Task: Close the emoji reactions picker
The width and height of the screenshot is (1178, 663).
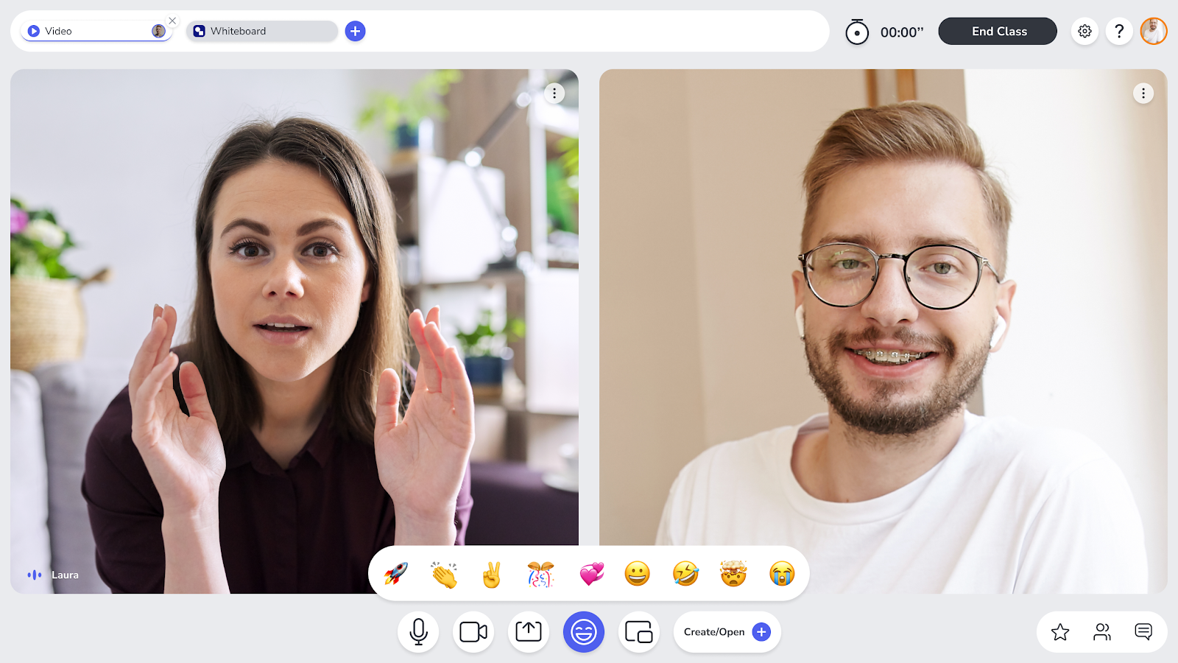Action: pyautogui.click(x=584, y=632)
